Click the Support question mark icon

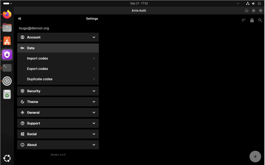point(22,123)
